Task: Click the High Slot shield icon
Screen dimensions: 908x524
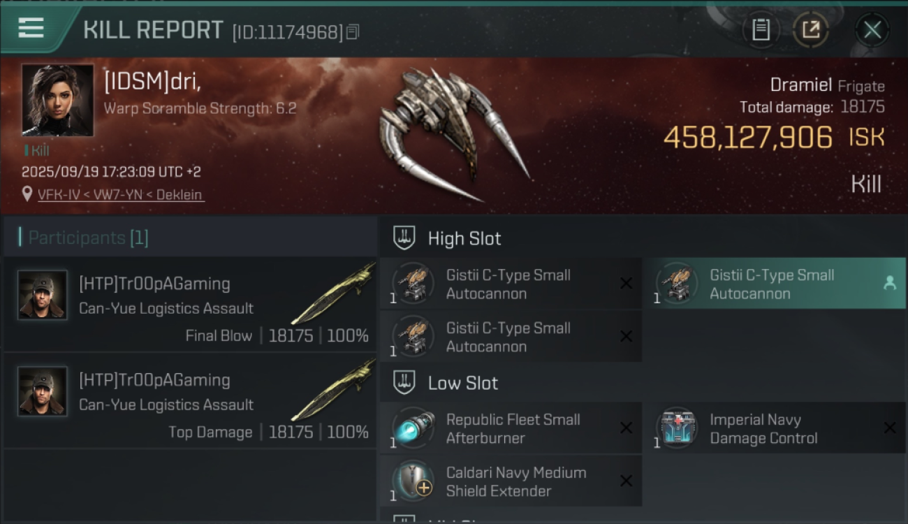Action: pos(404,238)
